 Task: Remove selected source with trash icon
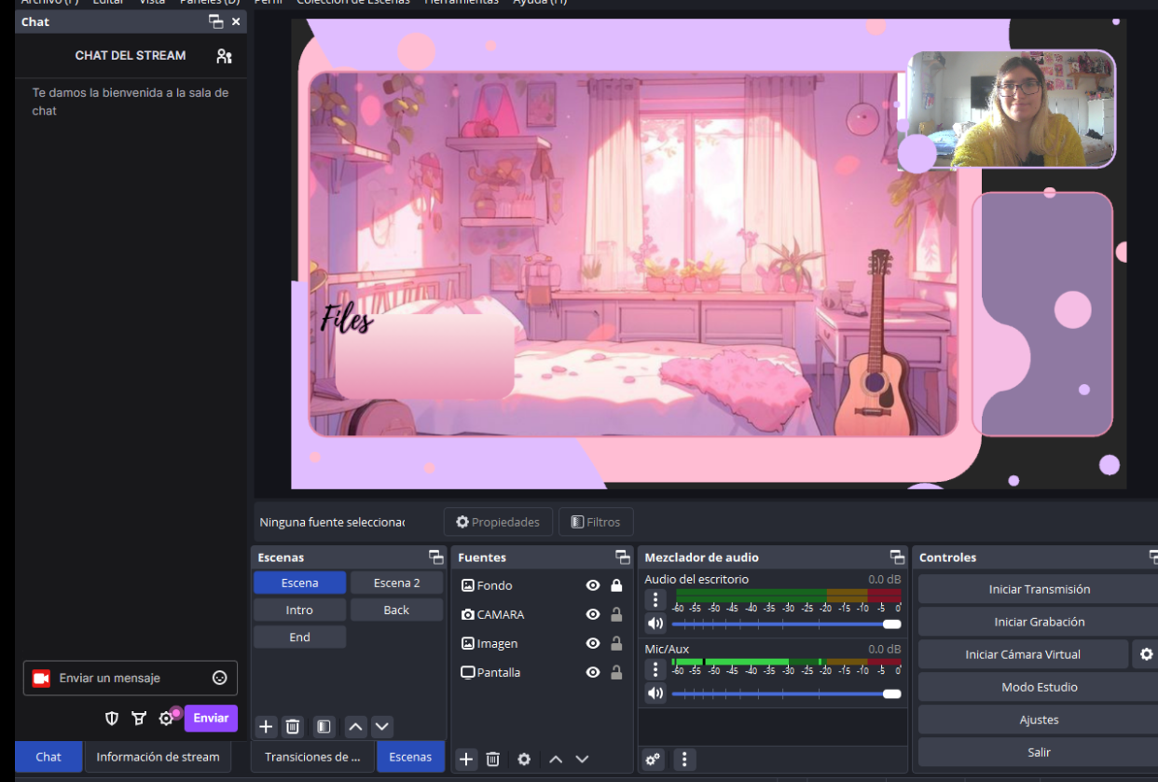coord(493,760)
